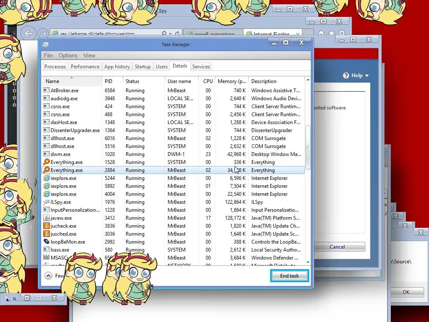The height and width of the screenshot is (322, 429).
Task: Switch to the App history tab
Action: click(x=117, y=67)
